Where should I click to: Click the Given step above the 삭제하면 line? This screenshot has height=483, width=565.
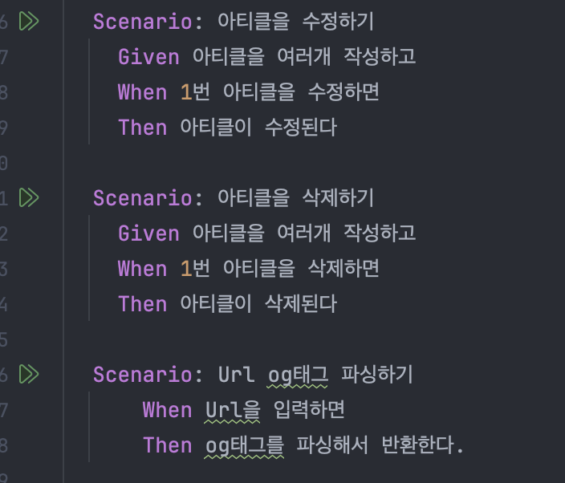[x=267, y=233]
